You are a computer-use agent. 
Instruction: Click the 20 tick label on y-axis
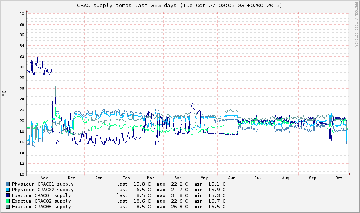(22, 121)
